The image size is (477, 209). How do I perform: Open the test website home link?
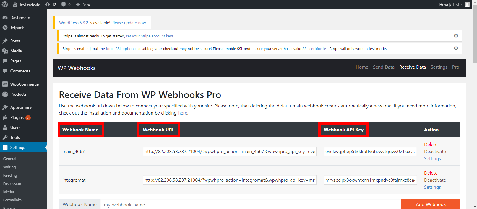pos(26,4)
